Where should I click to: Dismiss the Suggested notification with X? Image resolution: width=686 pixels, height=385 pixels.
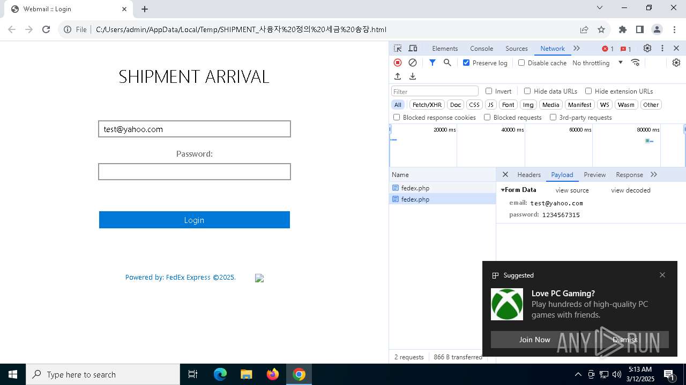click(x=662, y=275)
